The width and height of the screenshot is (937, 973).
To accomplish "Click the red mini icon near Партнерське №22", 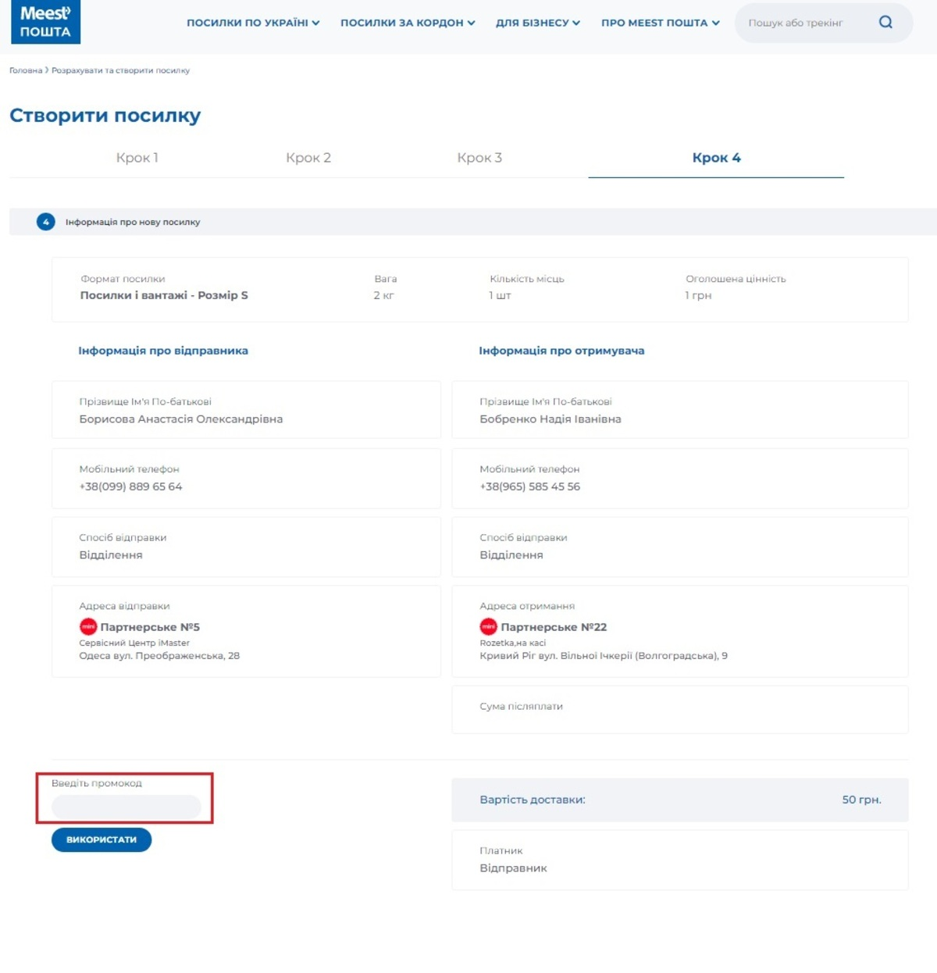I will pos(489,626).
